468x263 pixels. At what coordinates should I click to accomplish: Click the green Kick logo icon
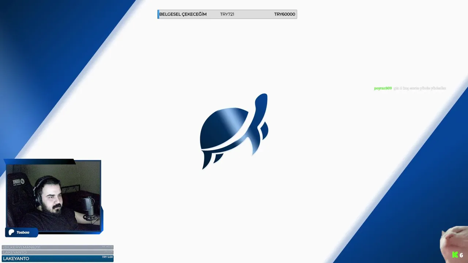point(455,255)
